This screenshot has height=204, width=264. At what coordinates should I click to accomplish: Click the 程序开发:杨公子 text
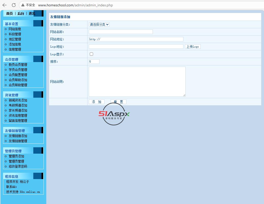pyautogui.click(x=18, y=182)
